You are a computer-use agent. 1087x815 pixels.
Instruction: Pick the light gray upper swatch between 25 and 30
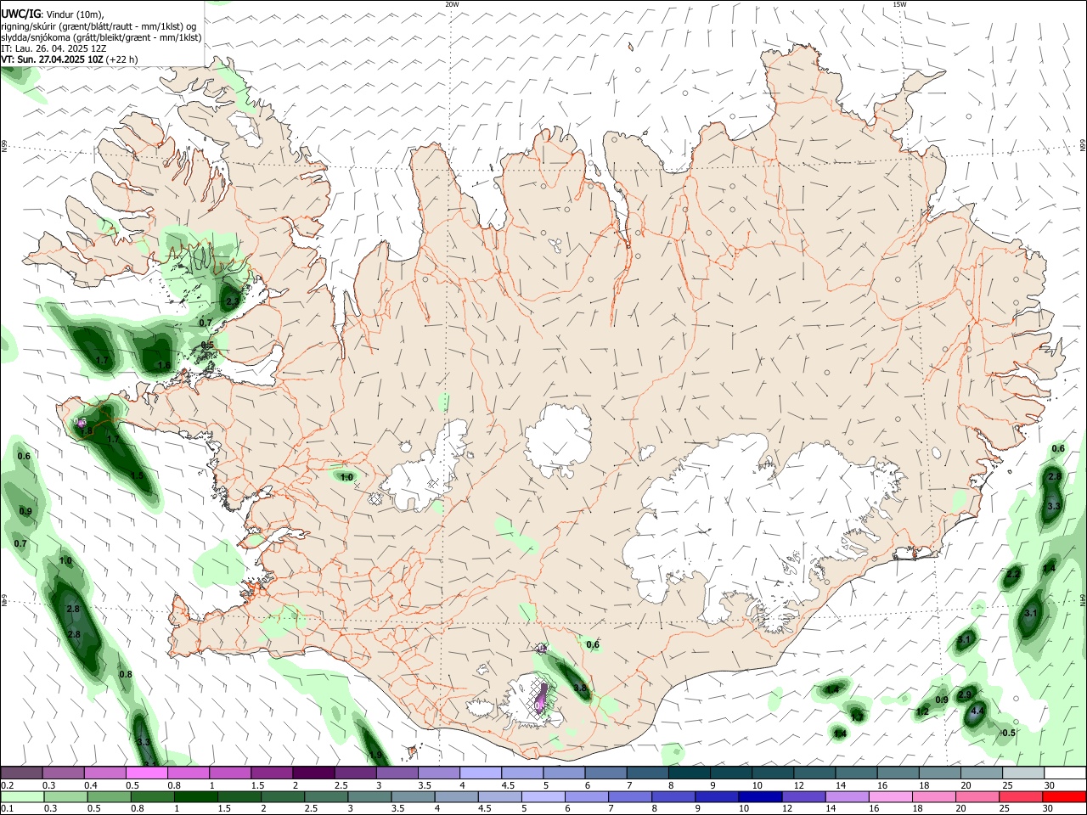click(1023, 773)
